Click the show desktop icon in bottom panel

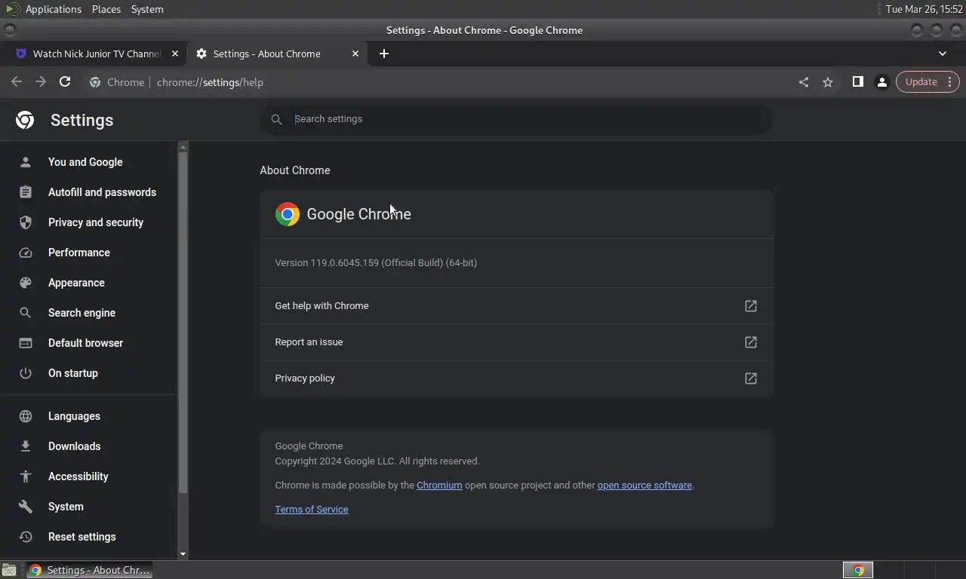pyautogui.click(x=9, y=571)
